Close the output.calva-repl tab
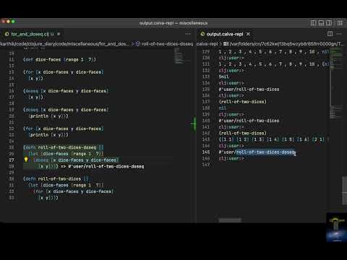The height and width of the screenshot is (260, 347). (x=248, y=34)
